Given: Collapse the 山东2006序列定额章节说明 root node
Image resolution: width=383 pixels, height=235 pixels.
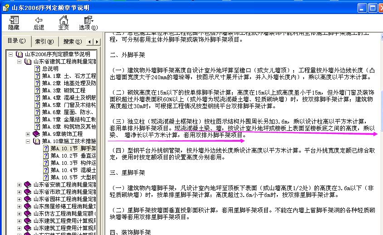Looking at the screenshot, I should (10, 54).
